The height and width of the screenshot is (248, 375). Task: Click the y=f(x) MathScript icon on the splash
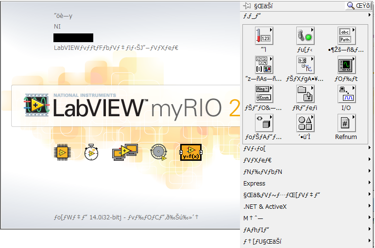click(x=191, y=153)
